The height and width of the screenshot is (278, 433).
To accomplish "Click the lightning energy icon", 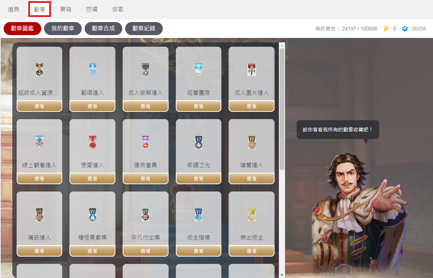I will pyautogui.click(x=386, y=29).
